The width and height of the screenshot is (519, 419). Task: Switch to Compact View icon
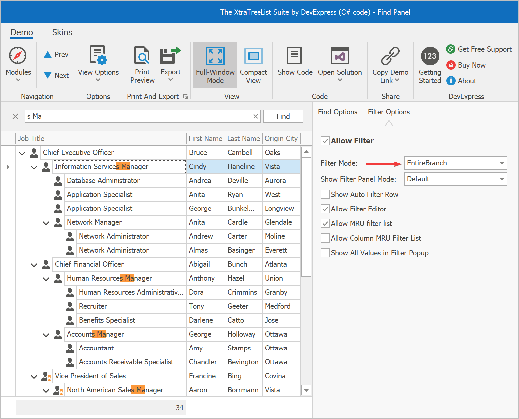pyautogui.click(x=253, y=56)
